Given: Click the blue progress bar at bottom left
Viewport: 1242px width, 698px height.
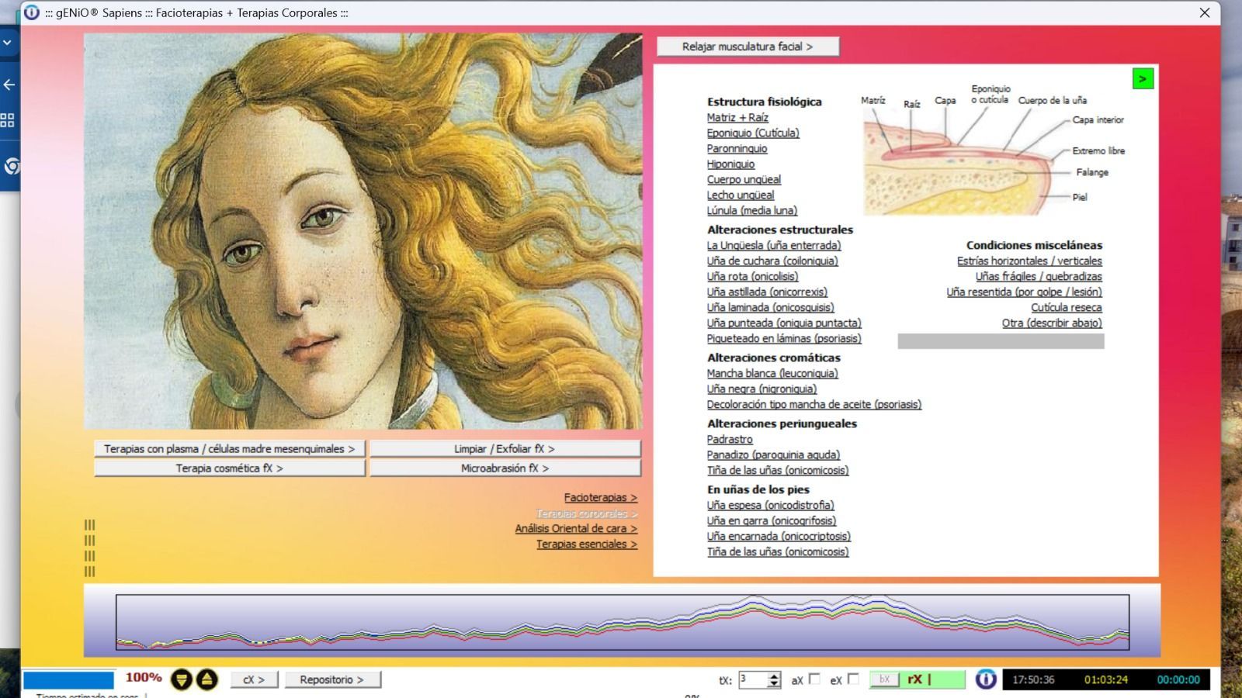Looking at the screenshot, I should coord(68,680).
